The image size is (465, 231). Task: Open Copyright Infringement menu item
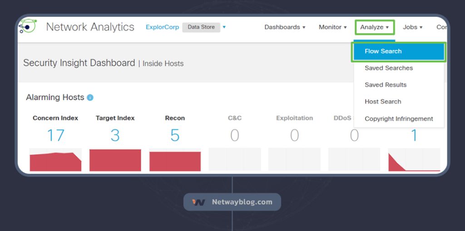pyautogui.click(x=399, y=119)
